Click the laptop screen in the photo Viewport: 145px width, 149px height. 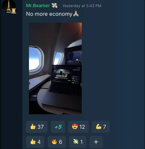[x=67, y=74]
